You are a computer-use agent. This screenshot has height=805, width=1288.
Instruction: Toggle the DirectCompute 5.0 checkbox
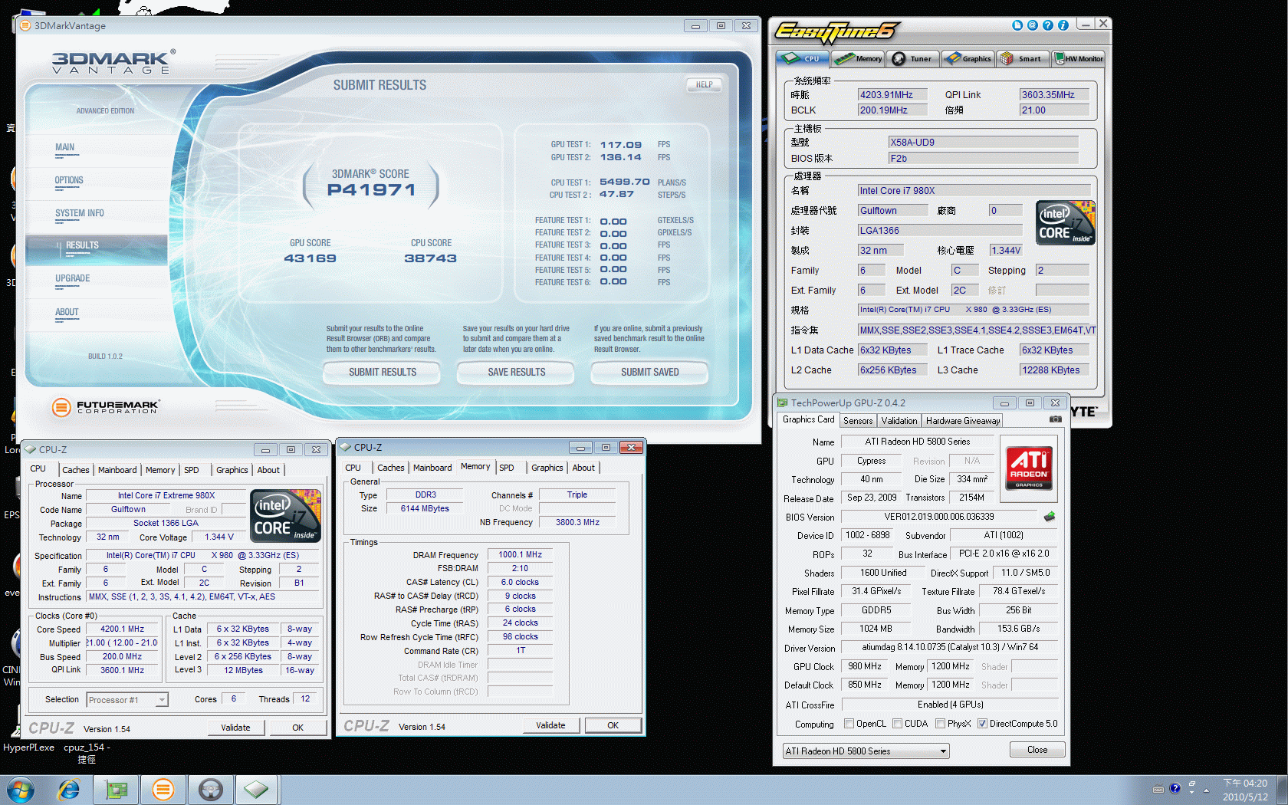click(x=982, y=724)
